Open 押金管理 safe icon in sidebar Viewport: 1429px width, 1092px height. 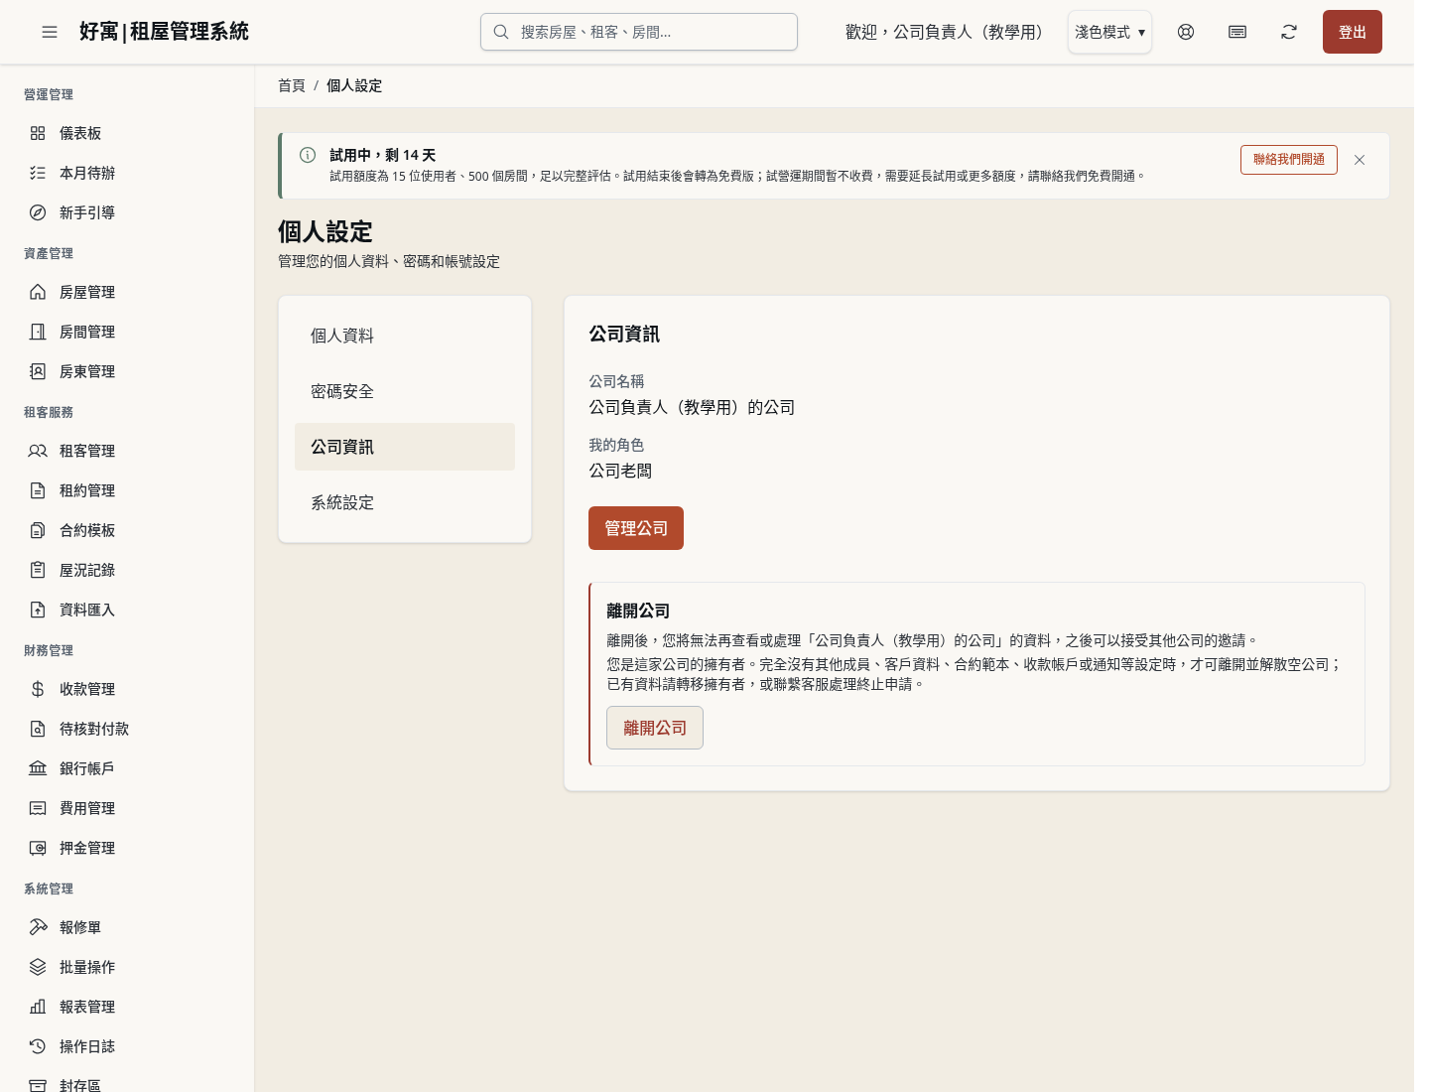[x=38, y=848]
